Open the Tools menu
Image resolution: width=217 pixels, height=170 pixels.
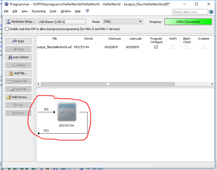(53, 11)
